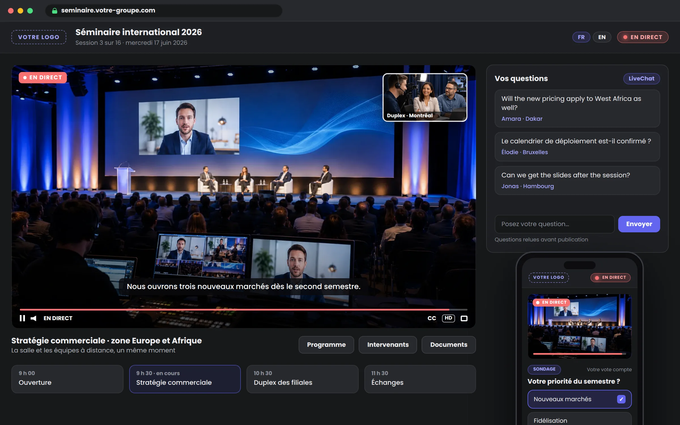Viewport: 680px width, 425px height.
Task: Click the EN DIRECT label in player controls
Action: click(x=58, y=318)
